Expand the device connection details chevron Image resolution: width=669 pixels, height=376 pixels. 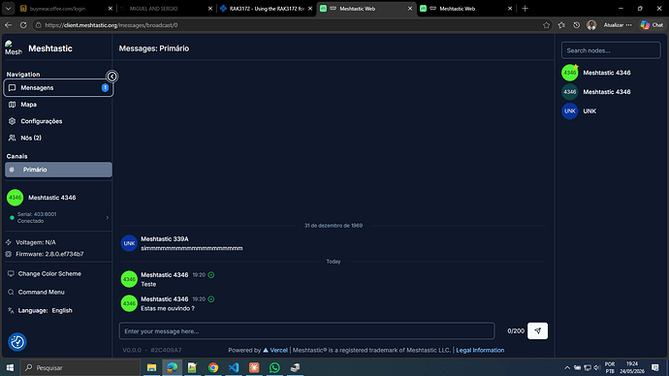click(x=107, y=217)
